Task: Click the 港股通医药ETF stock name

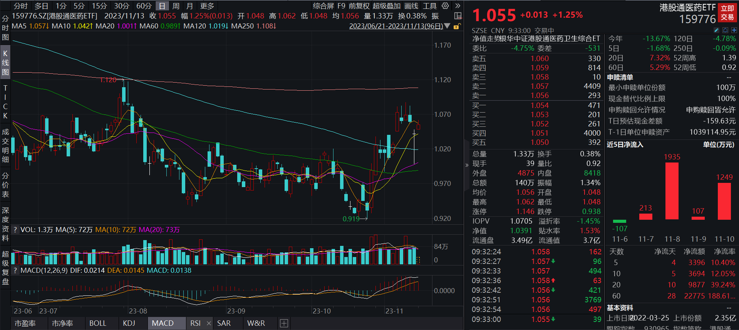Action: (687, 7)
